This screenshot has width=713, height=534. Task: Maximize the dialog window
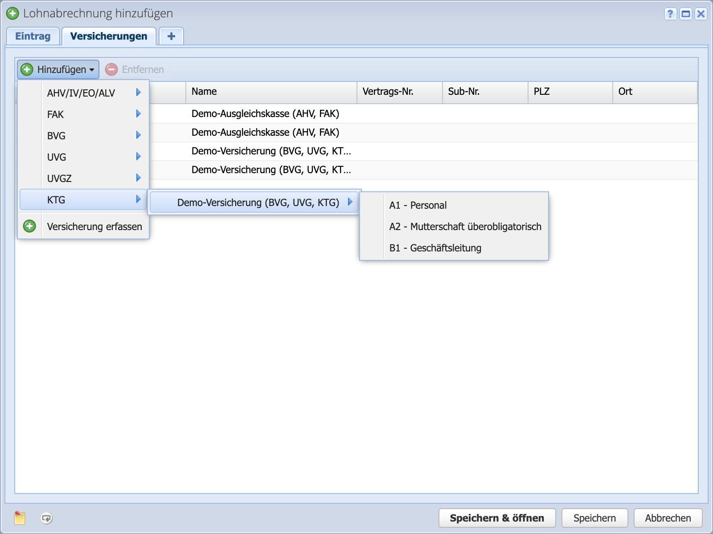point(686,14)
